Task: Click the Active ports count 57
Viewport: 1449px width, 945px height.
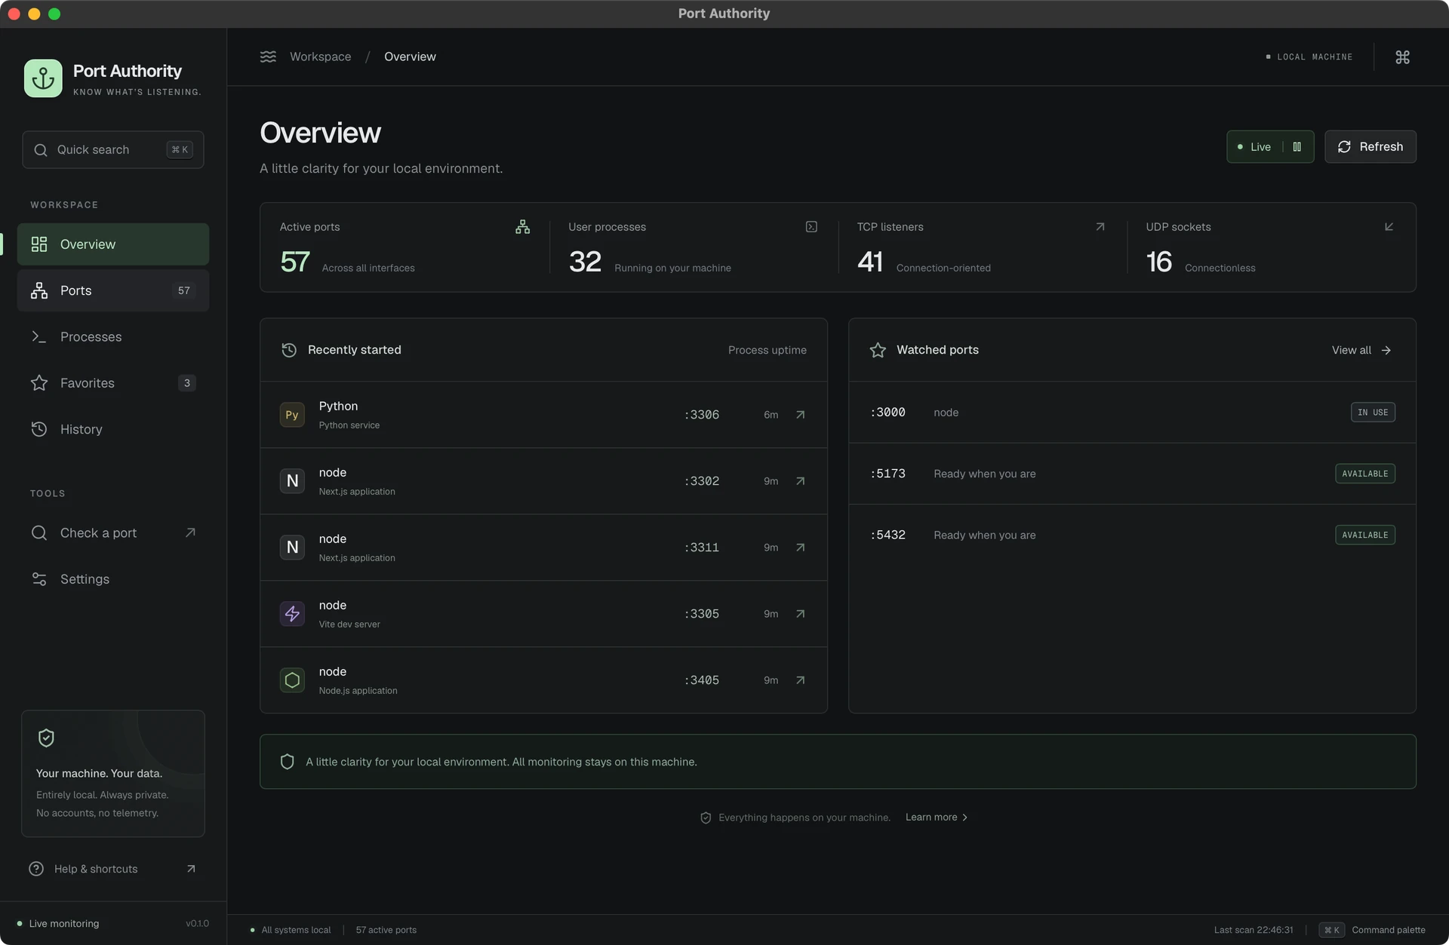Action: pyautogui.click(x=294, y=262)
